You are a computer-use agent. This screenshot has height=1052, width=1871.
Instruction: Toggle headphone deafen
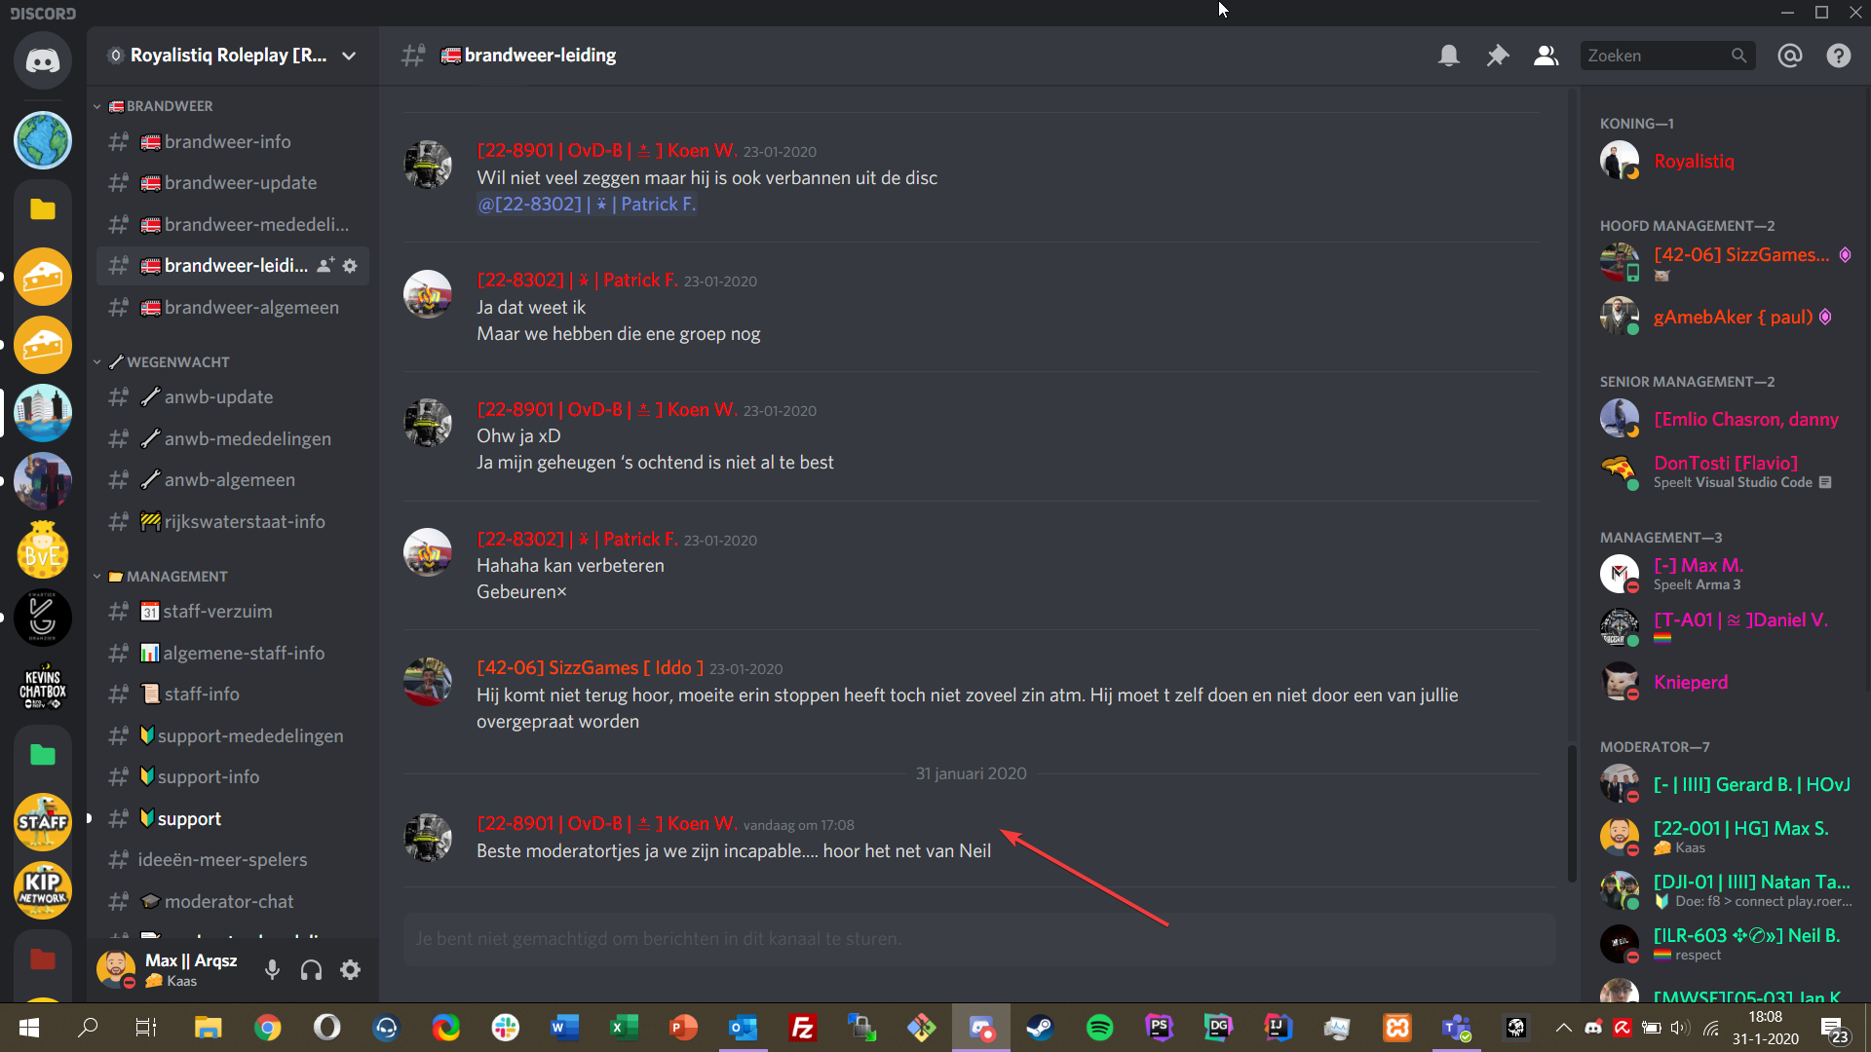[x=311, y=969]
